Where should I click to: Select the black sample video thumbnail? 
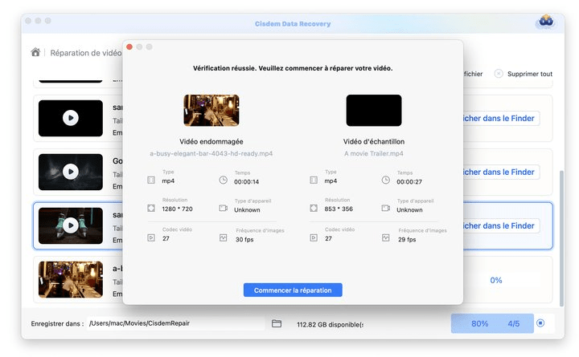pyautogui.click(x=373, y=111)
